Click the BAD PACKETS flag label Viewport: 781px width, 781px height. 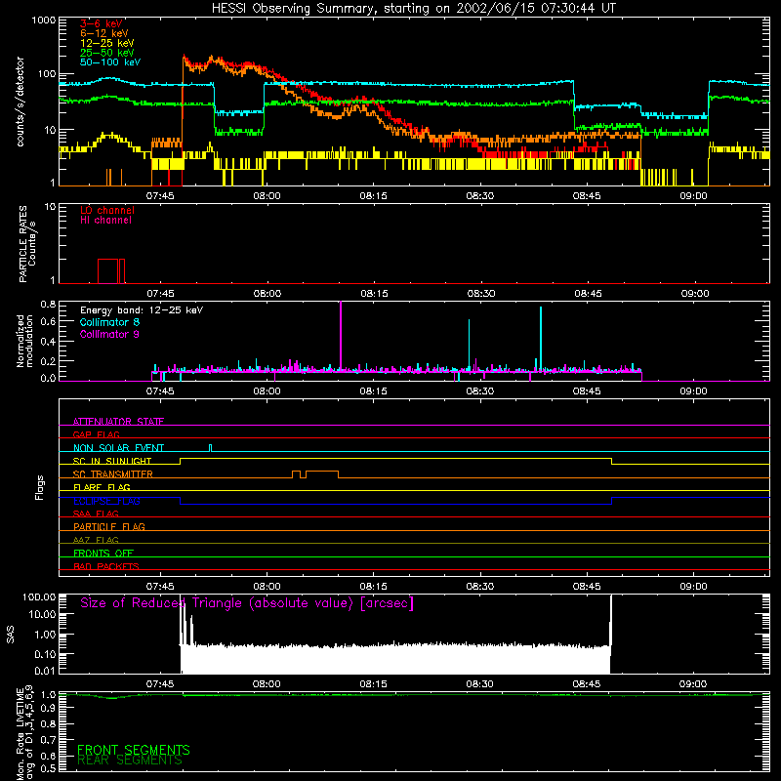point(106,566)
